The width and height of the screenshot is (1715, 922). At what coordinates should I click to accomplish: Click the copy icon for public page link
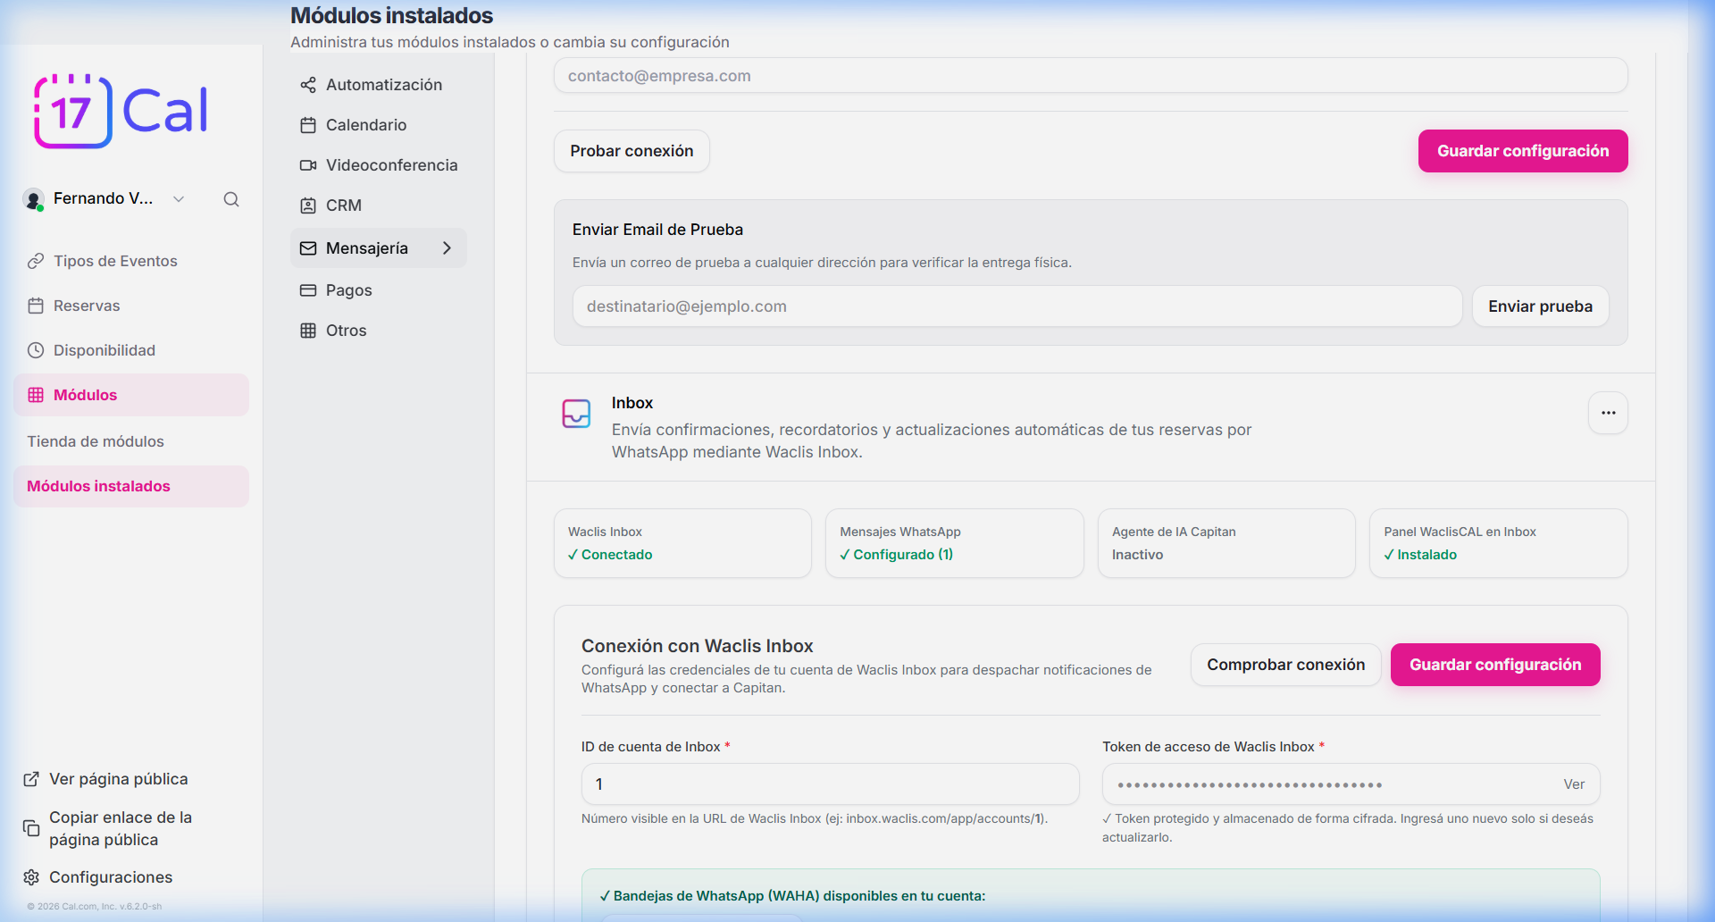point(31,828)
